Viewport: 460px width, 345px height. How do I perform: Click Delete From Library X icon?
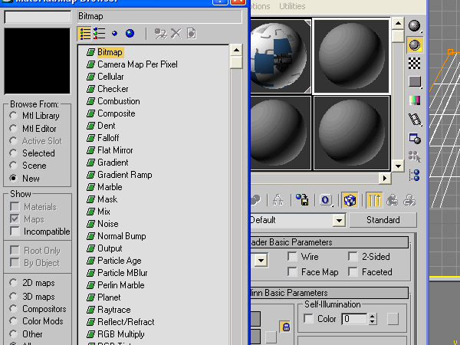click(x=176, y=34)
